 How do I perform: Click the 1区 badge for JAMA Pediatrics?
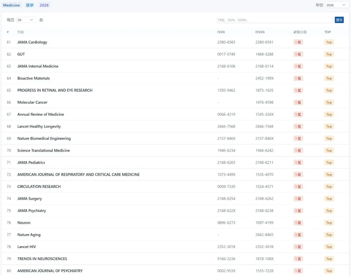pos(298,162)
